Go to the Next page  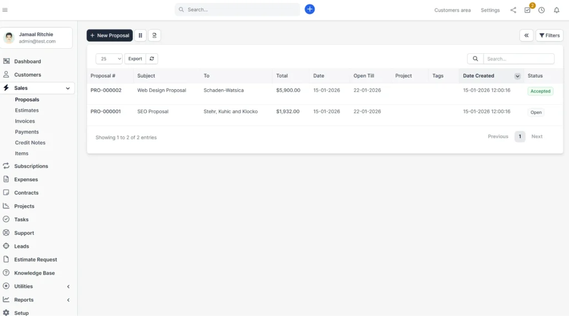coord(537,136)
